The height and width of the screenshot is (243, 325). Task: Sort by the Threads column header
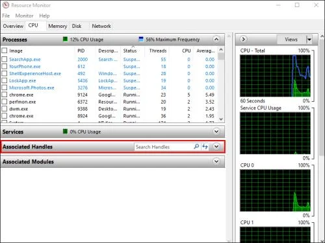[x=158, y=51]
